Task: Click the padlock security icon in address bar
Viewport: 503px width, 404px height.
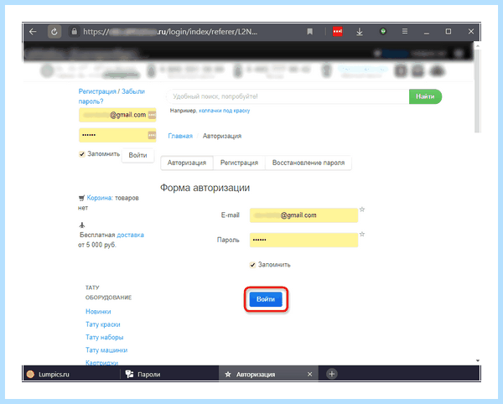Action: (x=74, y=31)
